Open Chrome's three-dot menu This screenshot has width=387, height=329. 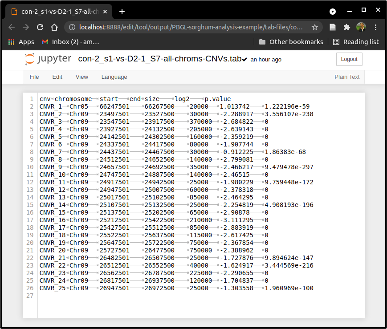pyautogui.click(x=375, y=27)
